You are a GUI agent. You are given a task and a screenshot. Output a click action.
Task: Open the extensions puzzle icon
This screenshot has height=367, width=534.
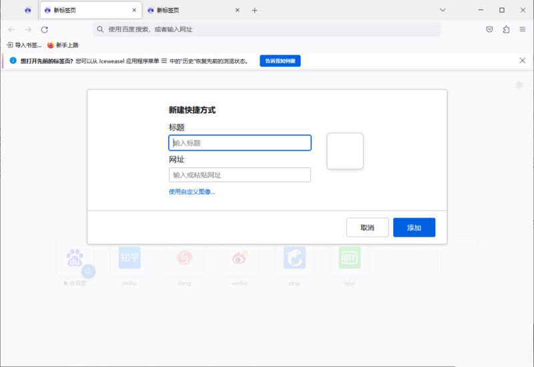pyautogui.click(x=506, y=29)
